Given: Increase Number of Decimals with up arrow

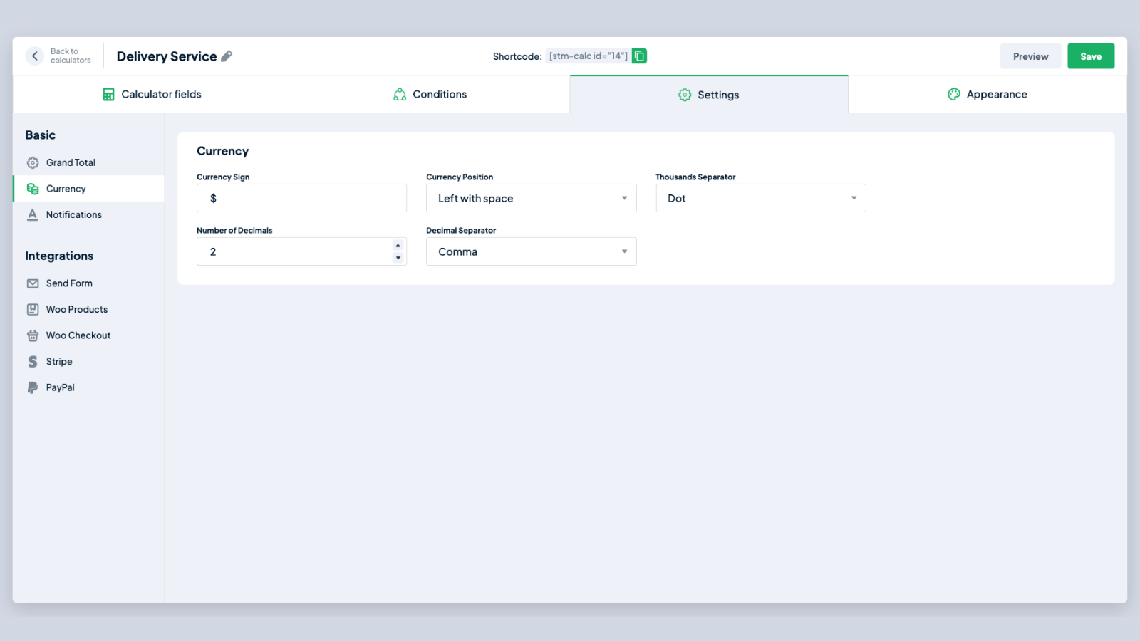Looking at the screenshot, I should coord(398,246).
